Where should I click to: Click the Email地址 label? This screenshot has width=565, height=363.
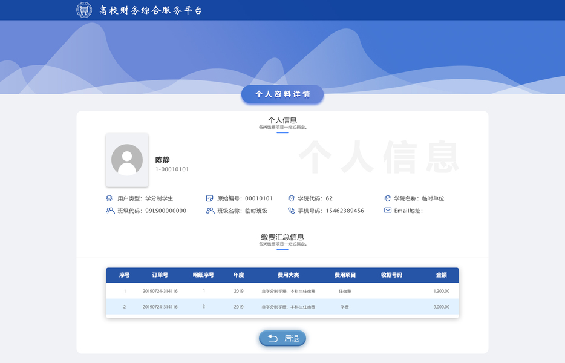[x=408, y=211]
